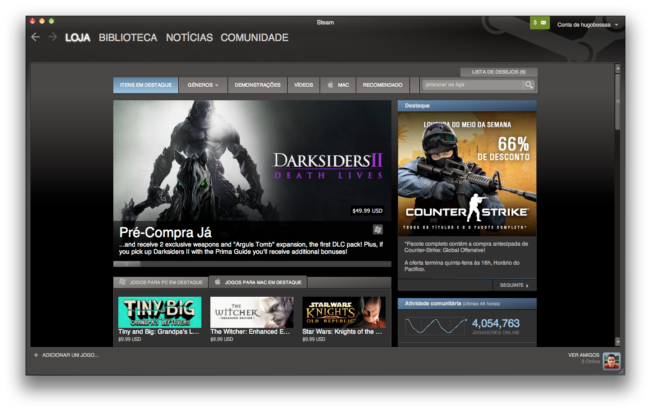The height and width of the screenshot is (411, 651).
Task: Click the Pacote completo offer description text
Action: pyautogui.click(x=466, y=247)
